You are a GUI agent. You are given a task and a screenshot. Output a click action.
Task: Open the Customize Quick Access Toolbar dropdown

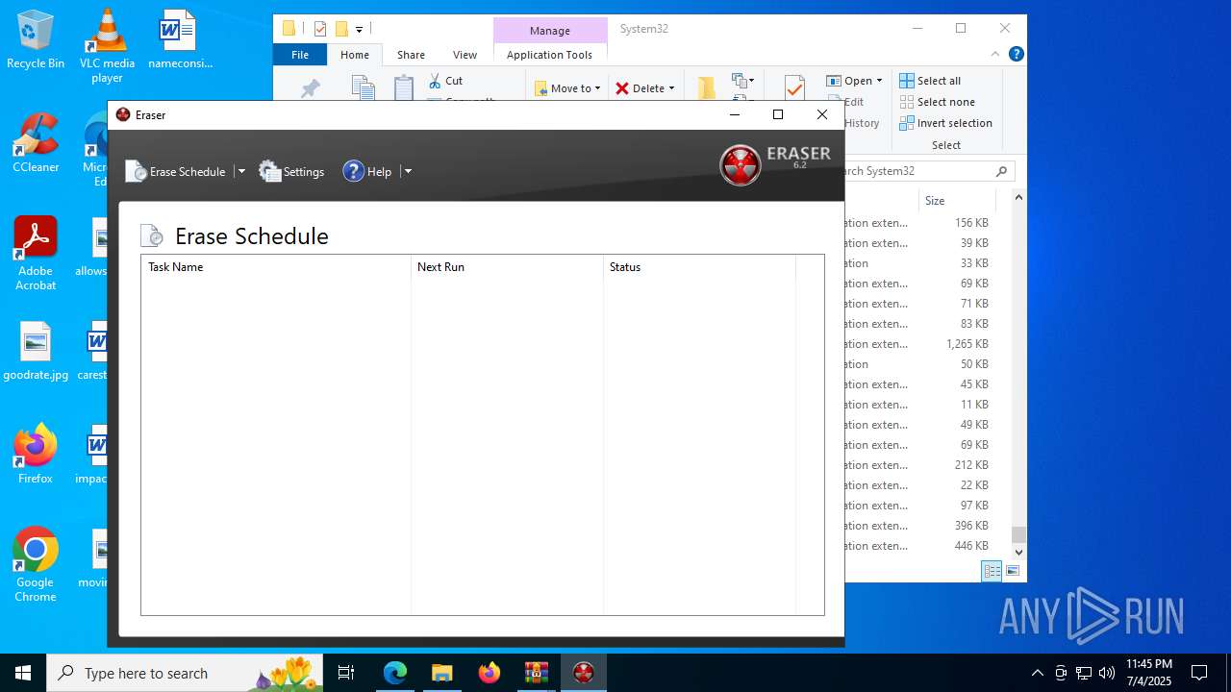[x=359, y=30]
